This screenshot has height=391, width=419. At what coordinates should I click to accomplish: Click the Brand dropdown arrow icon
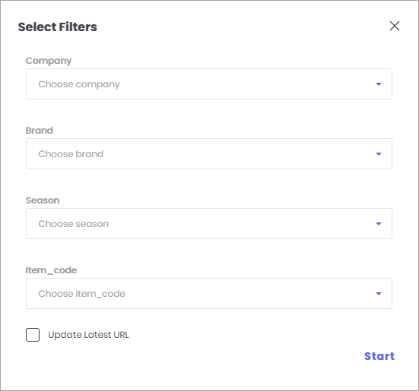tap(379, 154)
